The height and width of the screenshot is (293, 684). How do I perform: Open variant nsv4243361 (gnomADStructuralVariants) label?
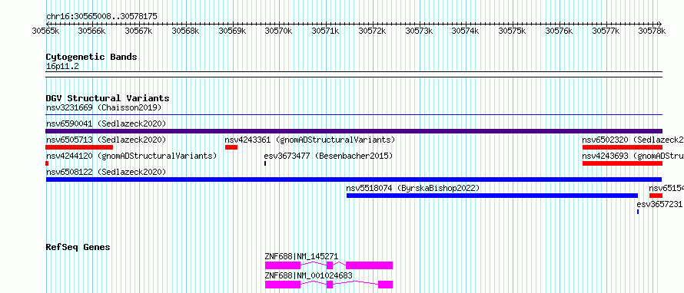pyautogui.click(x=310, y=140)
